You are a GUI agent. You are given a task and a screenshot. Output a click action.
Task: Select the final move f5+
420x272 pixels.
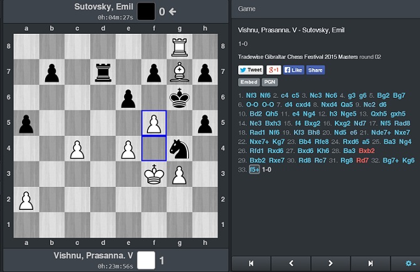point(255,170)
